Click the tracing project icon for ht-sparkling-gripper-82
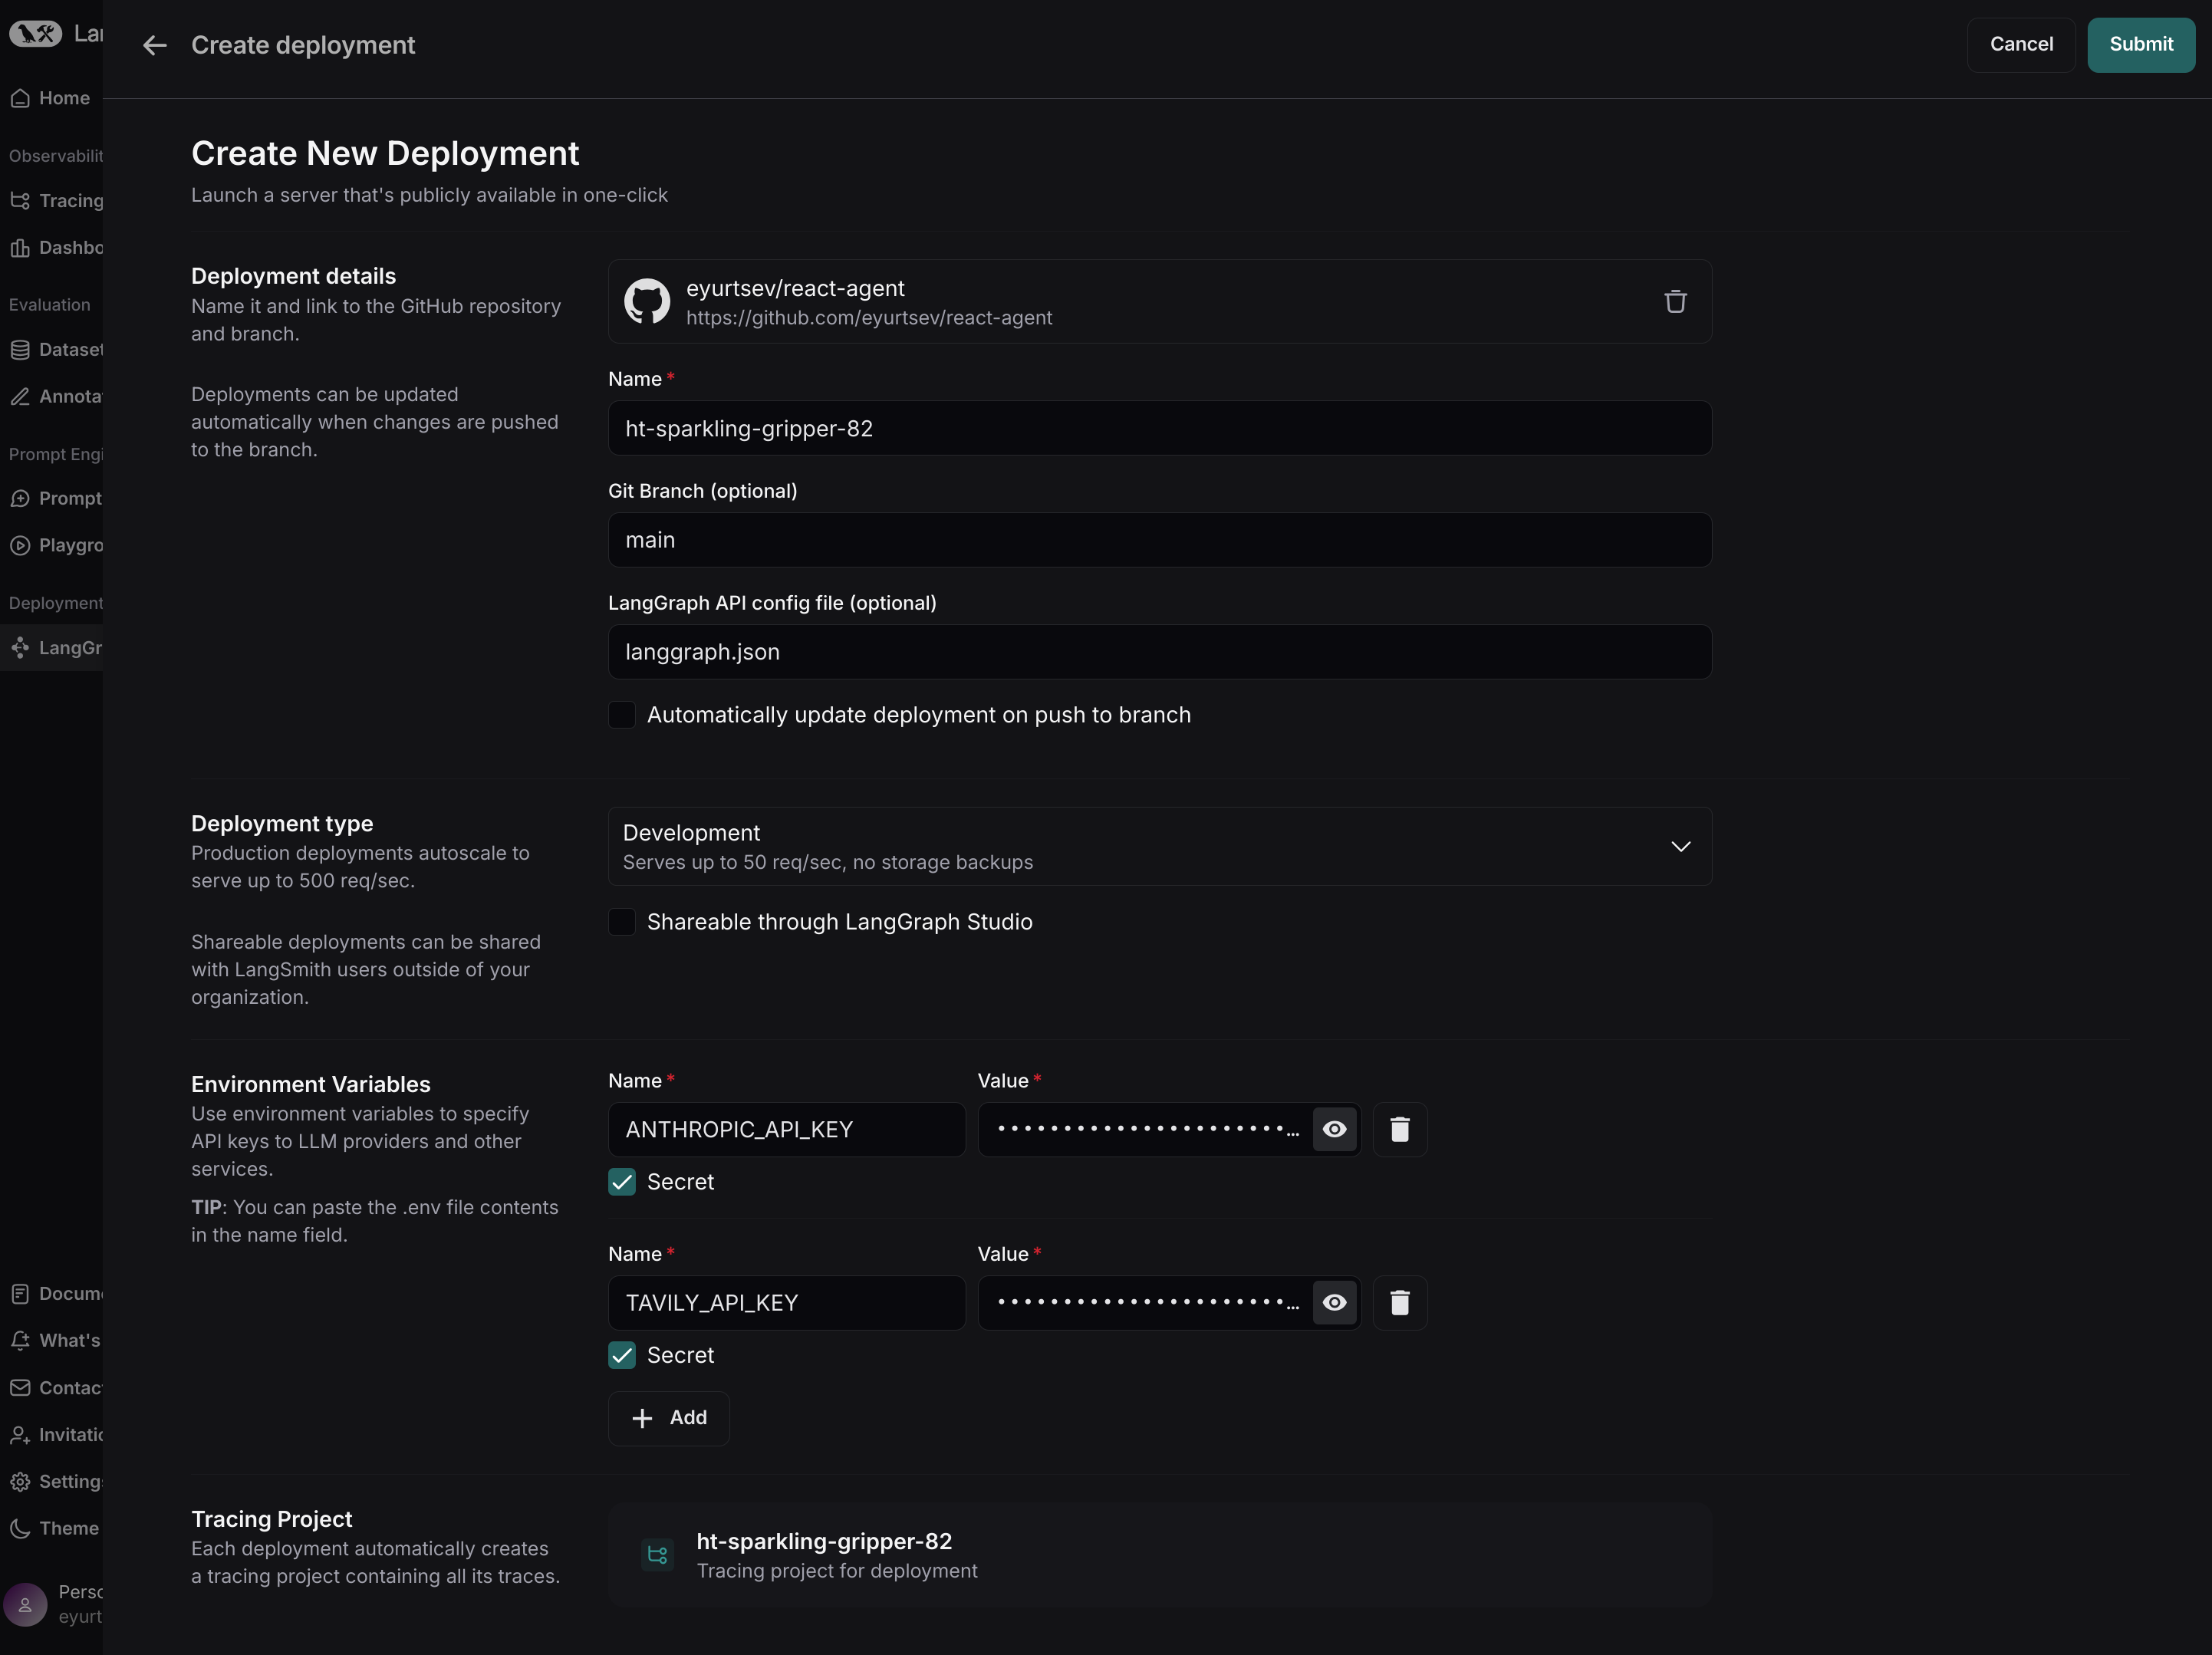 click(657, 1555)
